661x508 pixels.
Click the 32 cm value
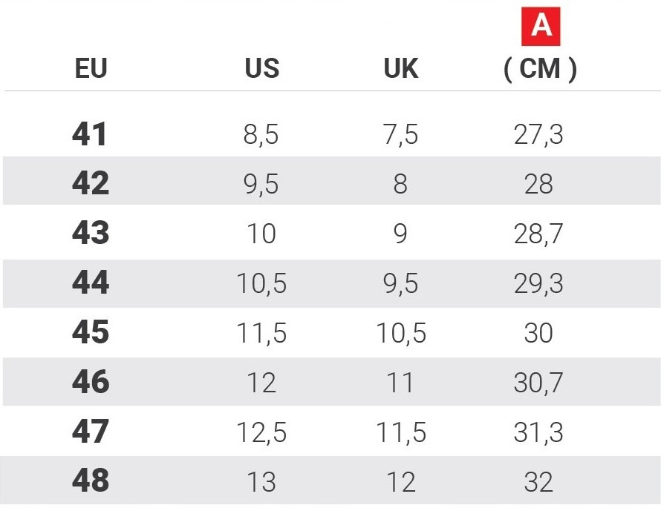click(x=538, y=481)
